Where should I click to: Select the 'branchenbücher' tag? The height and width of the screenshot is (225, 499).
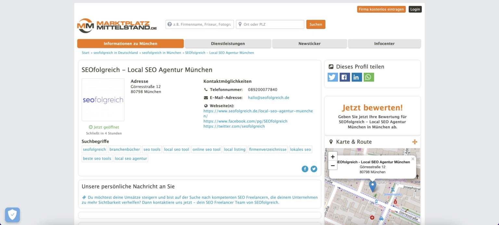(x=125, y=150)
